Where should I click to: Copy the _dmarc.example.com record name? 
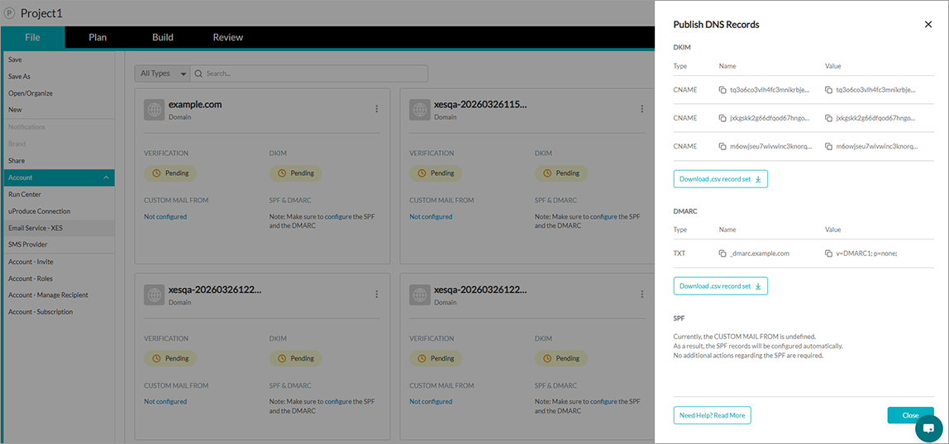(x=722, y=253)
